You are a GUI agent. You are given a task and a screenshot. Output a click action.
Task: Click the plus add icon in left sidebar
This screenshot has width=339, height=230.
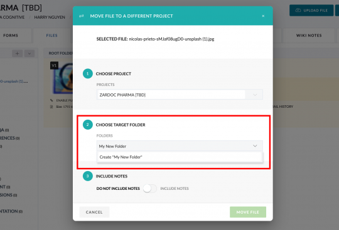18,53
